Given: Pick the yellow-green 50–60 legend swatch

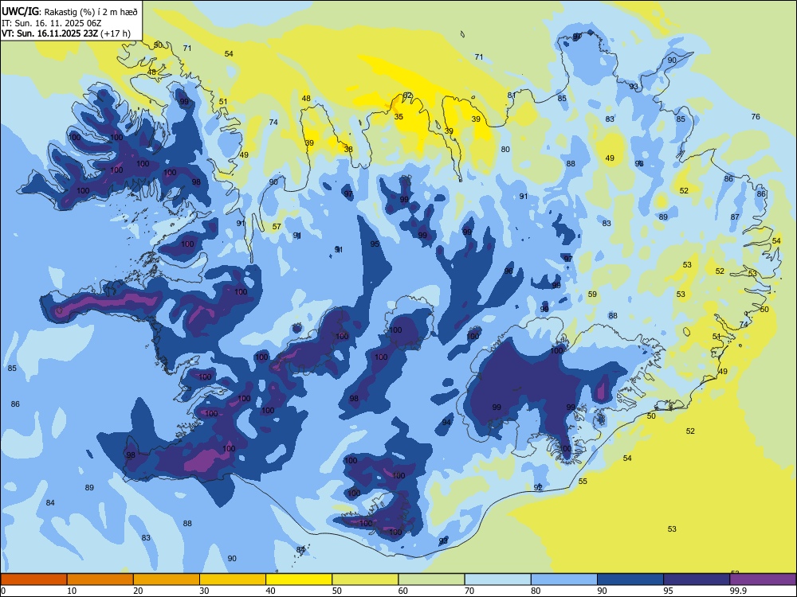Looking at the screenshot, I should [365, 579].
